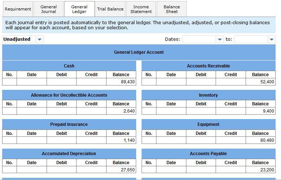The width and height of the screenshot is (281, 180).
Task: Select Accounts Payable balance 23,200
Action: [260, 170]
